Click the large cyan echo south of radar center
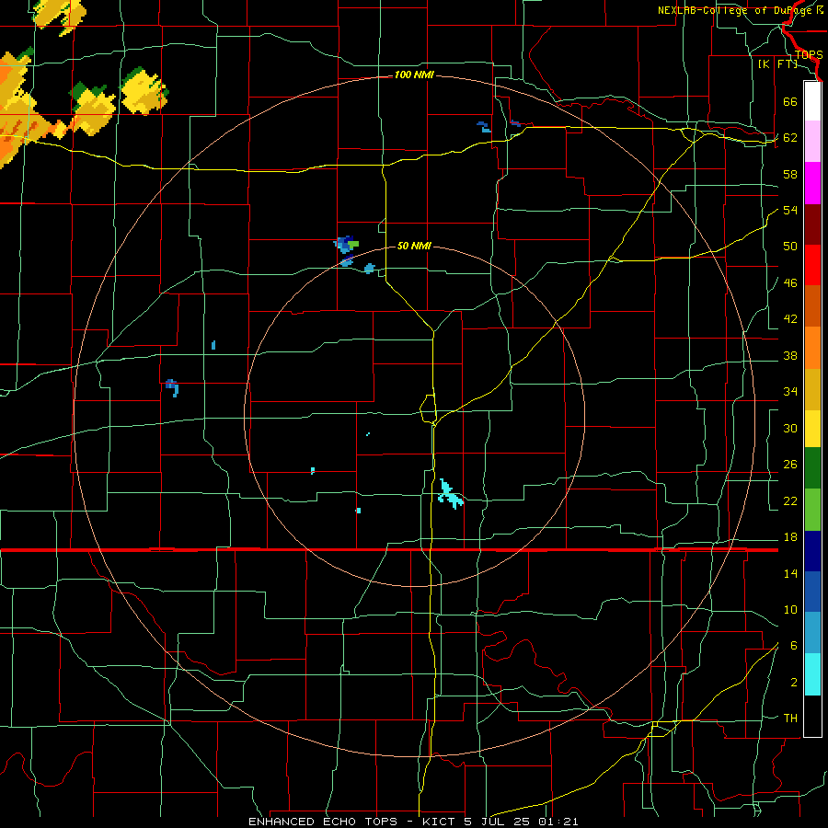 tap(450, 495)
